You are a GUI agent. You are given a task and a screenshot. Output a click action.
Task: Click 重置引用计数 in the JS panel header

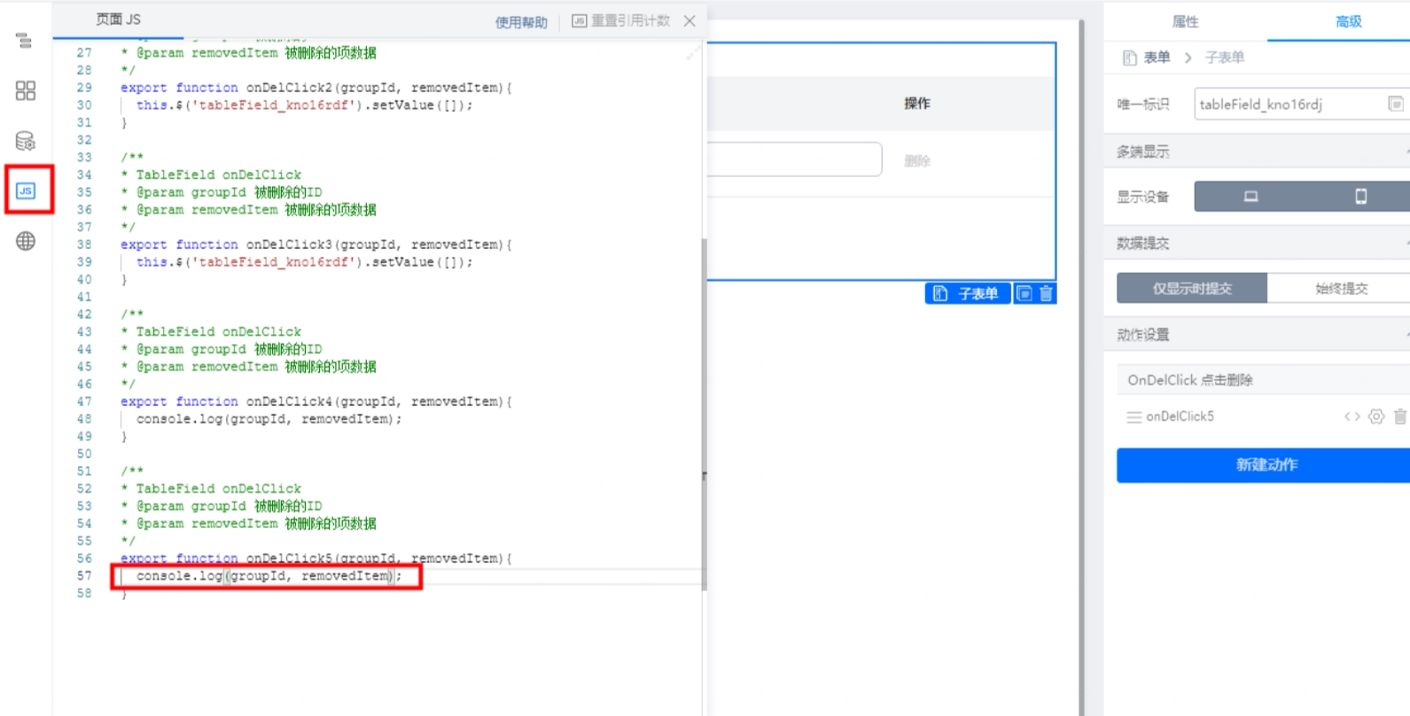pos(621,21)
